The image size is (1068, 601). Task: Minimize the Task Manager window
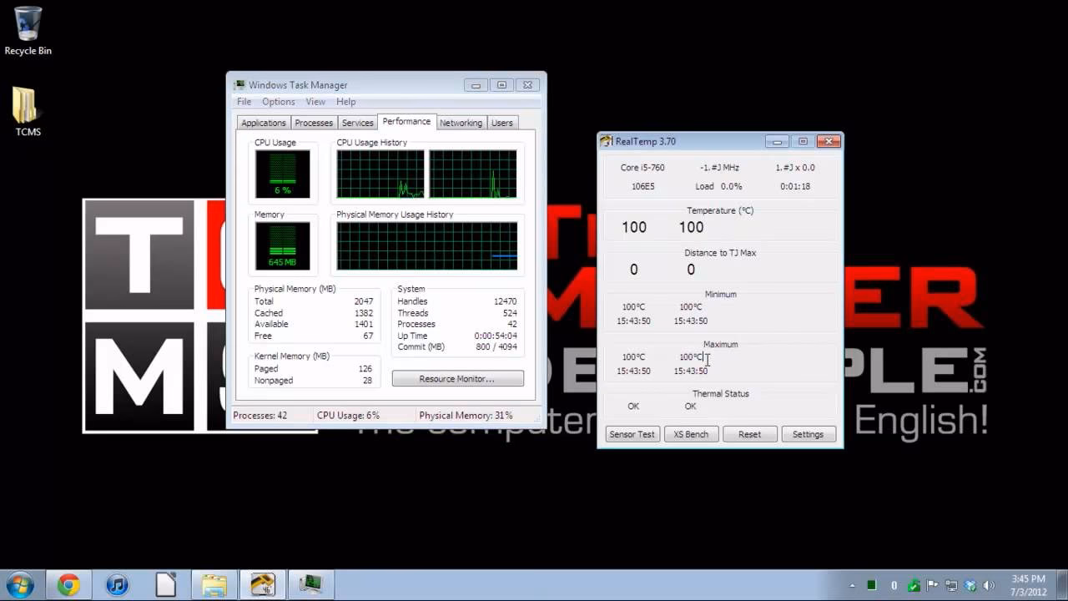coord(476,85)
